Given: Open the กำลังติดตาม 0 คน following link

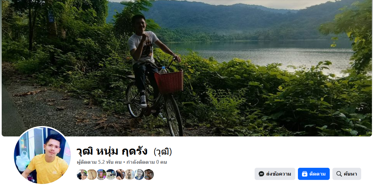Looking at the screenshot, I should pyautogui.click(x=146, y=162).
